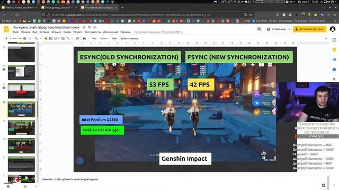Select the currently highlighted Genshin slide thumbnail
The height and width of the screenshot is (190, 339).
21,109
